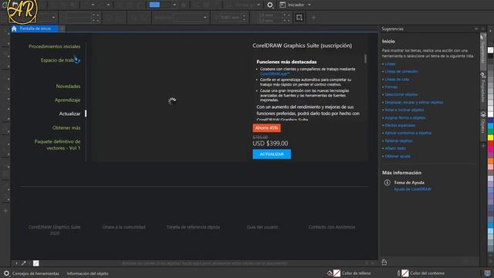Open Rotar e inclinar objetos topic
The image size is (494, 278).
404,110
